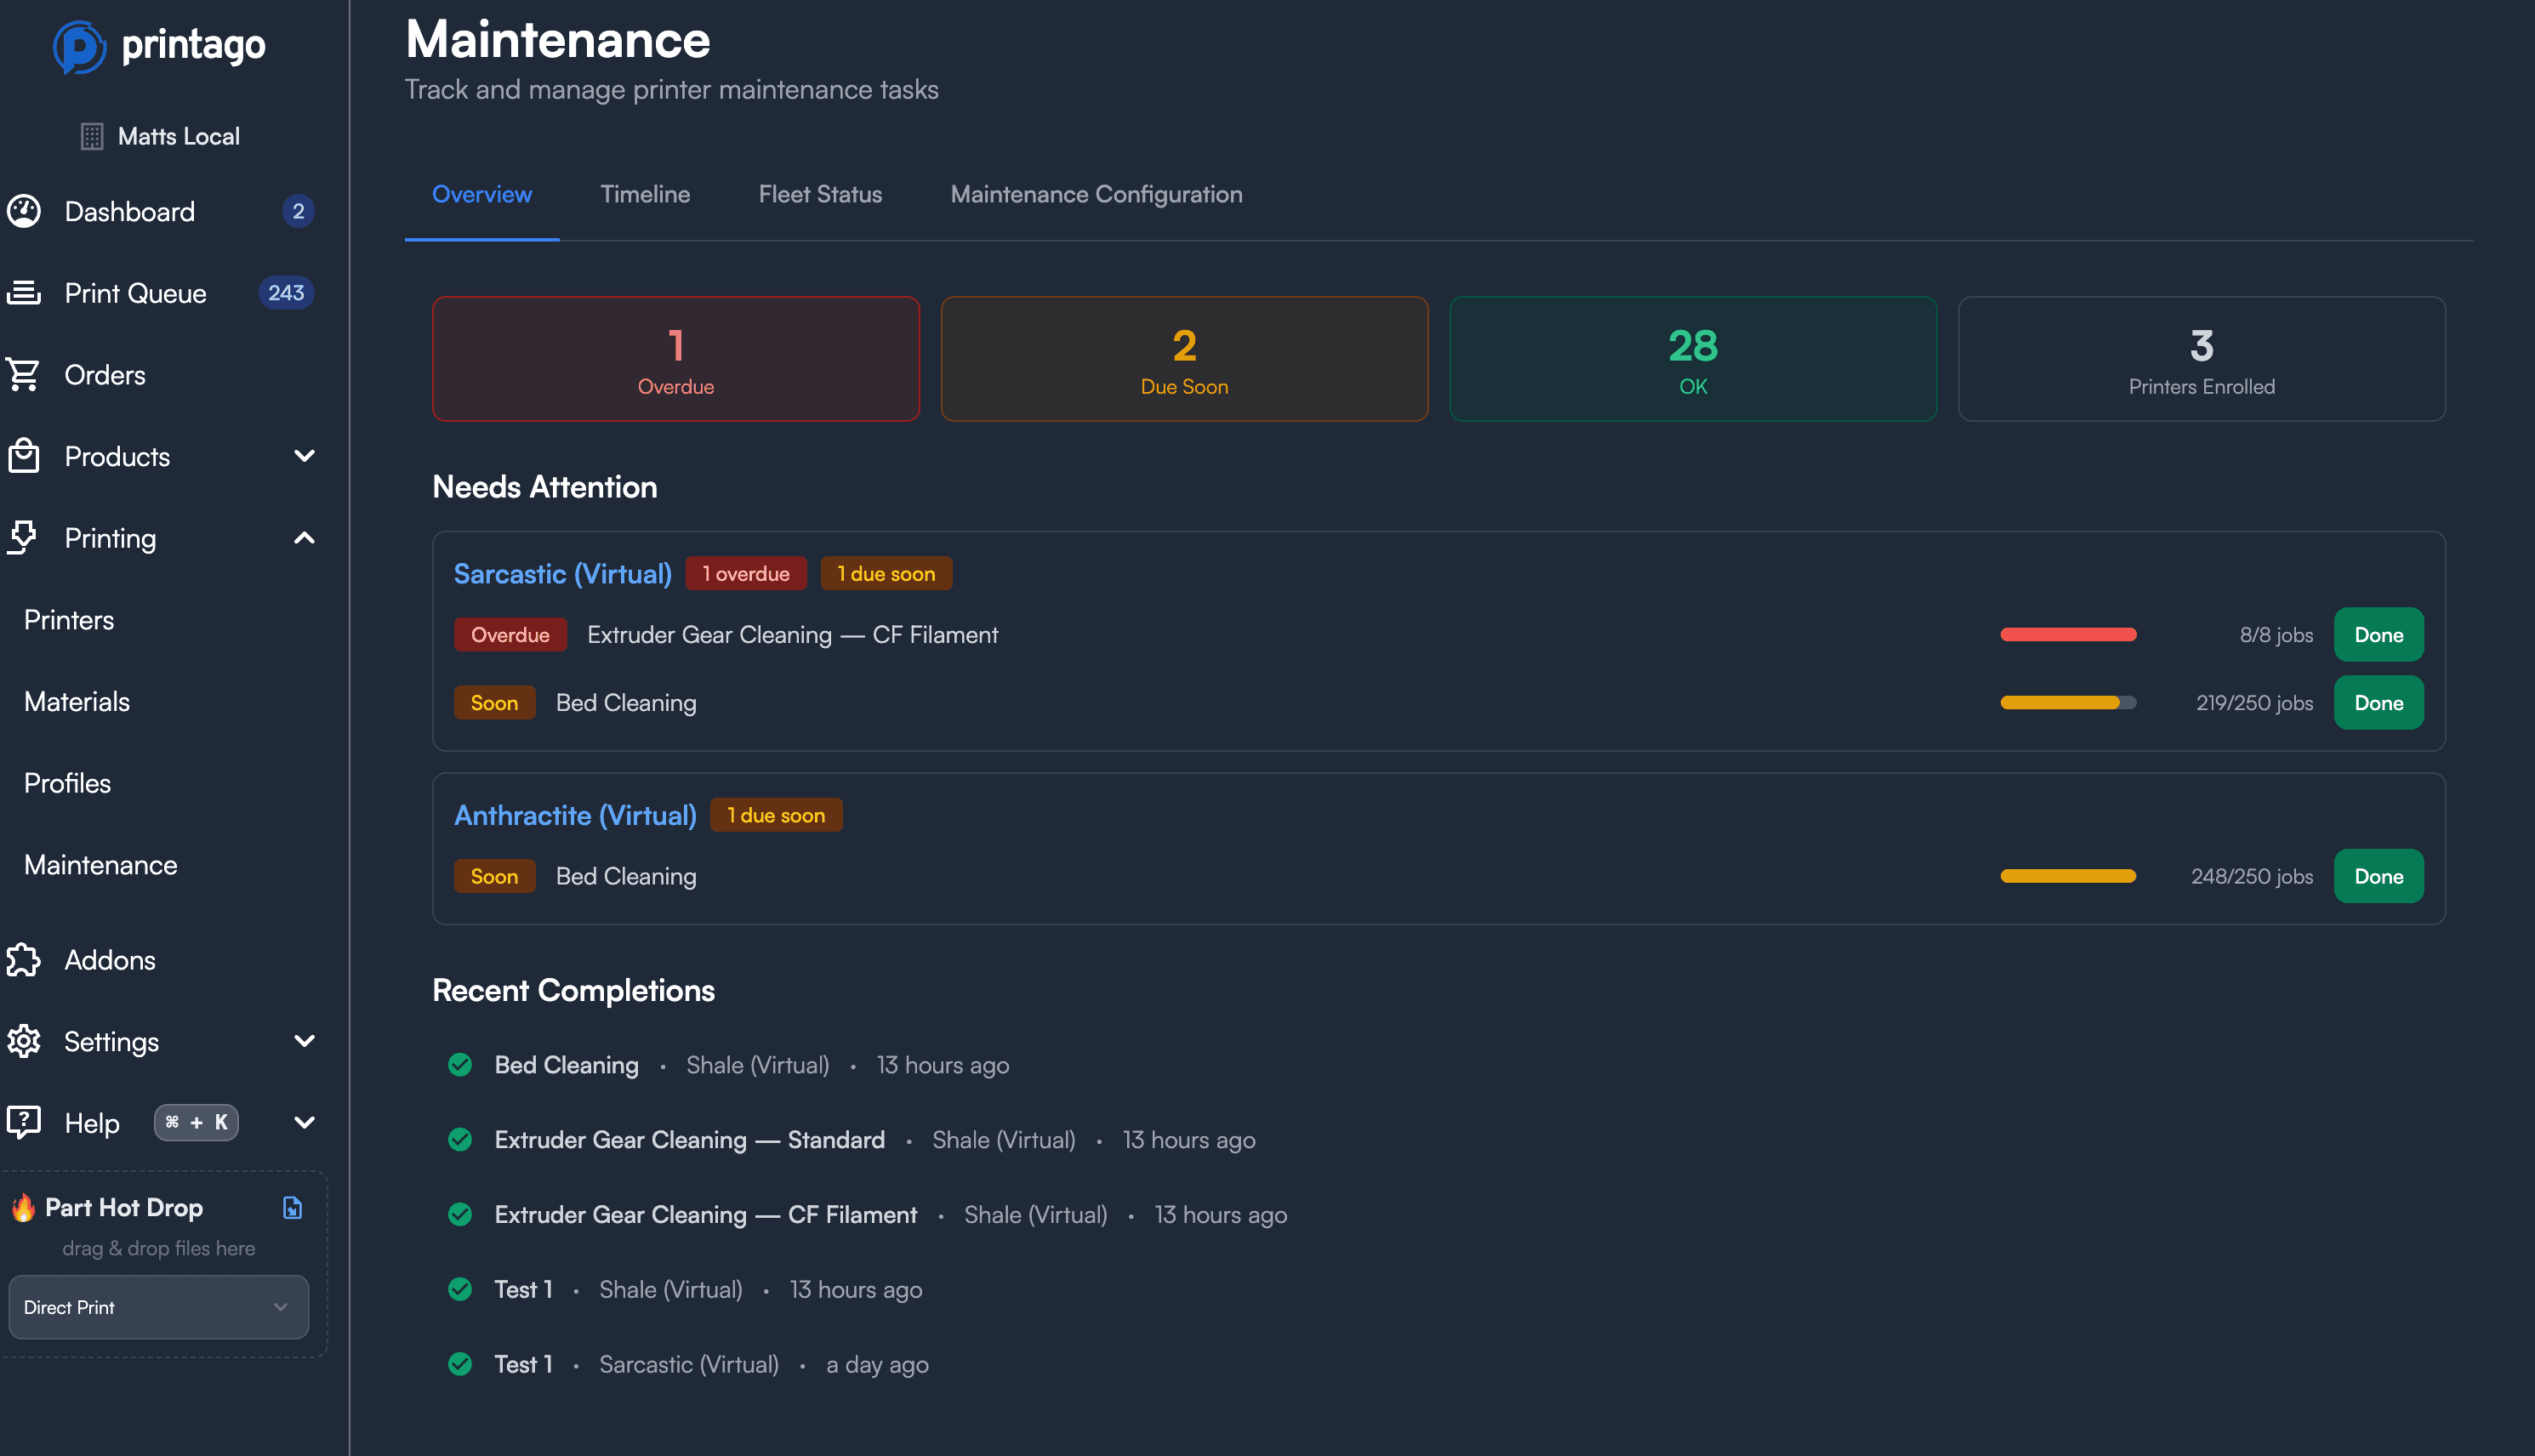
Task: Open the Maintenance Configuration tab
Action: [1096, 194]
